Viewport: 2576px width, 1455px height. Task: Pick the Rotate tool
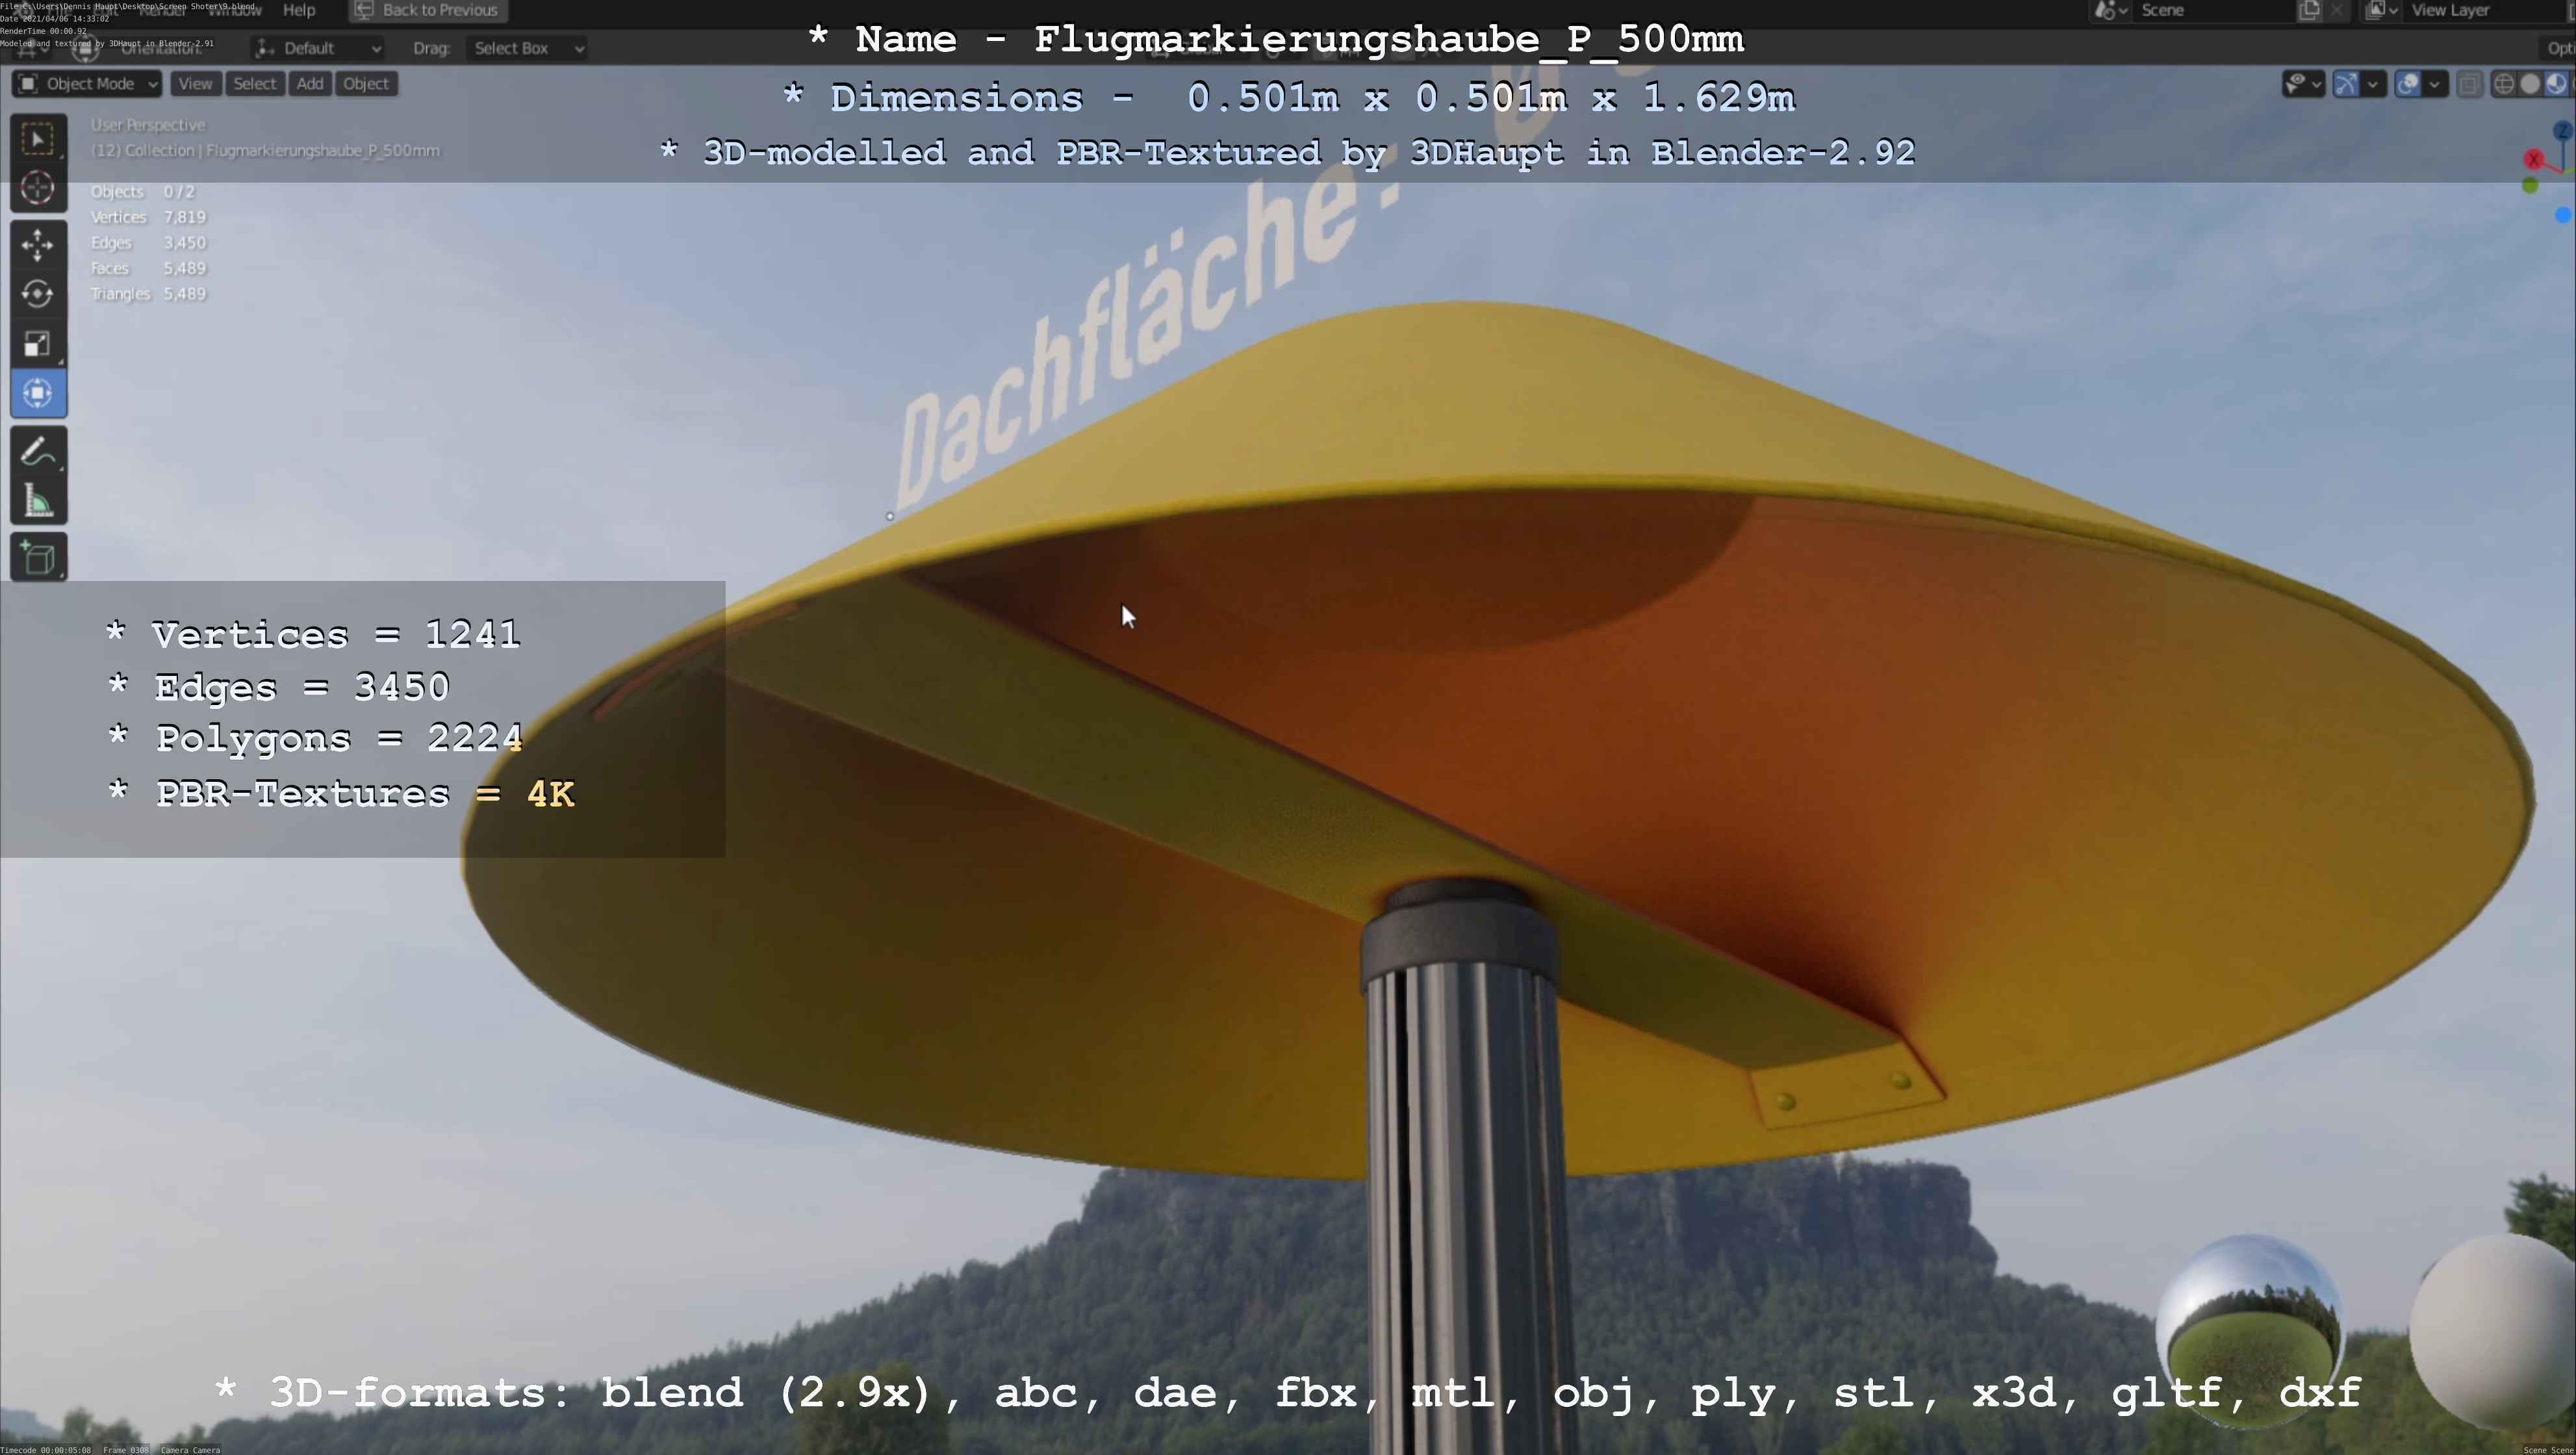pyautogui.click(x=38, y=294)
